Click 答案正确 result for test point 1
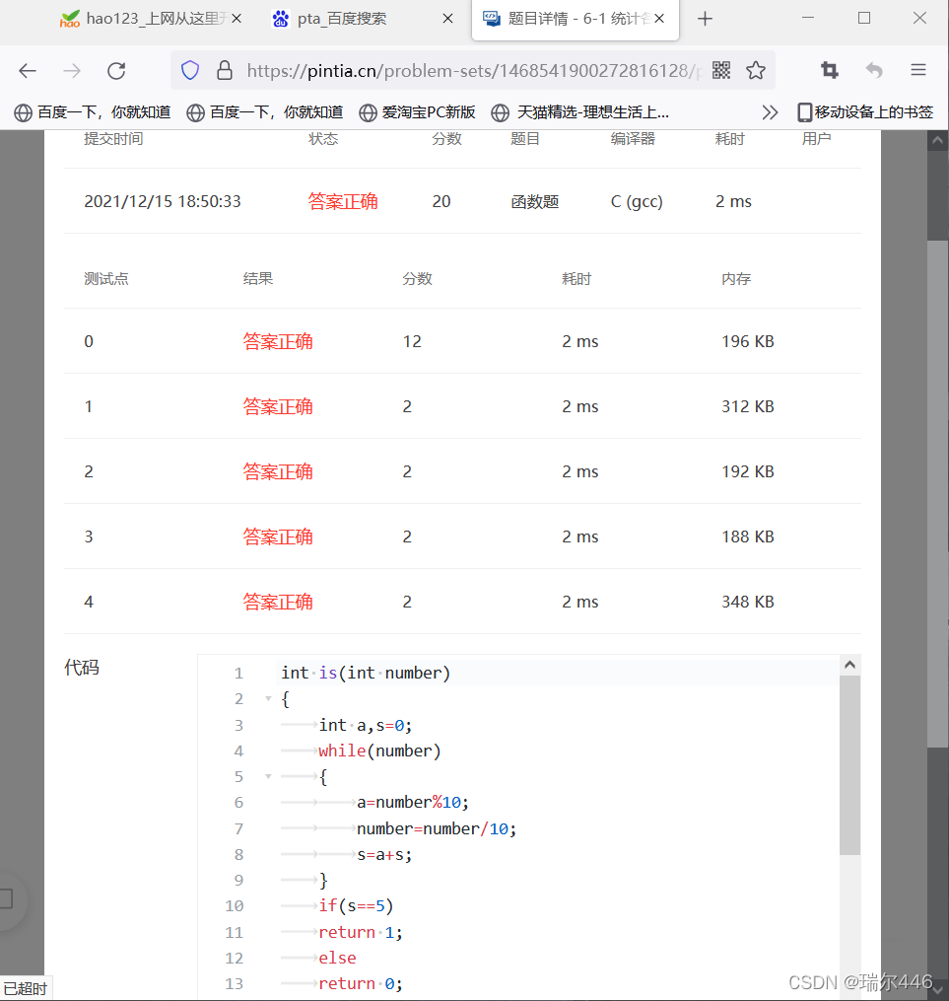The width and height of the screenshot is (949, 1001). tap(278, 406)
